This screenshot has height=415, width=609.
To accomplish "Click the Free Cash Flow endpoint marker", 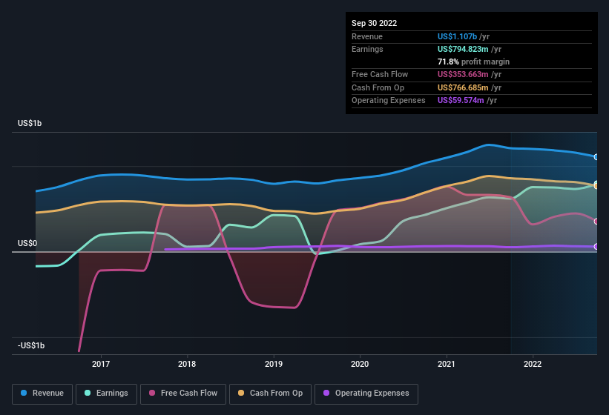I will point(596,222).
